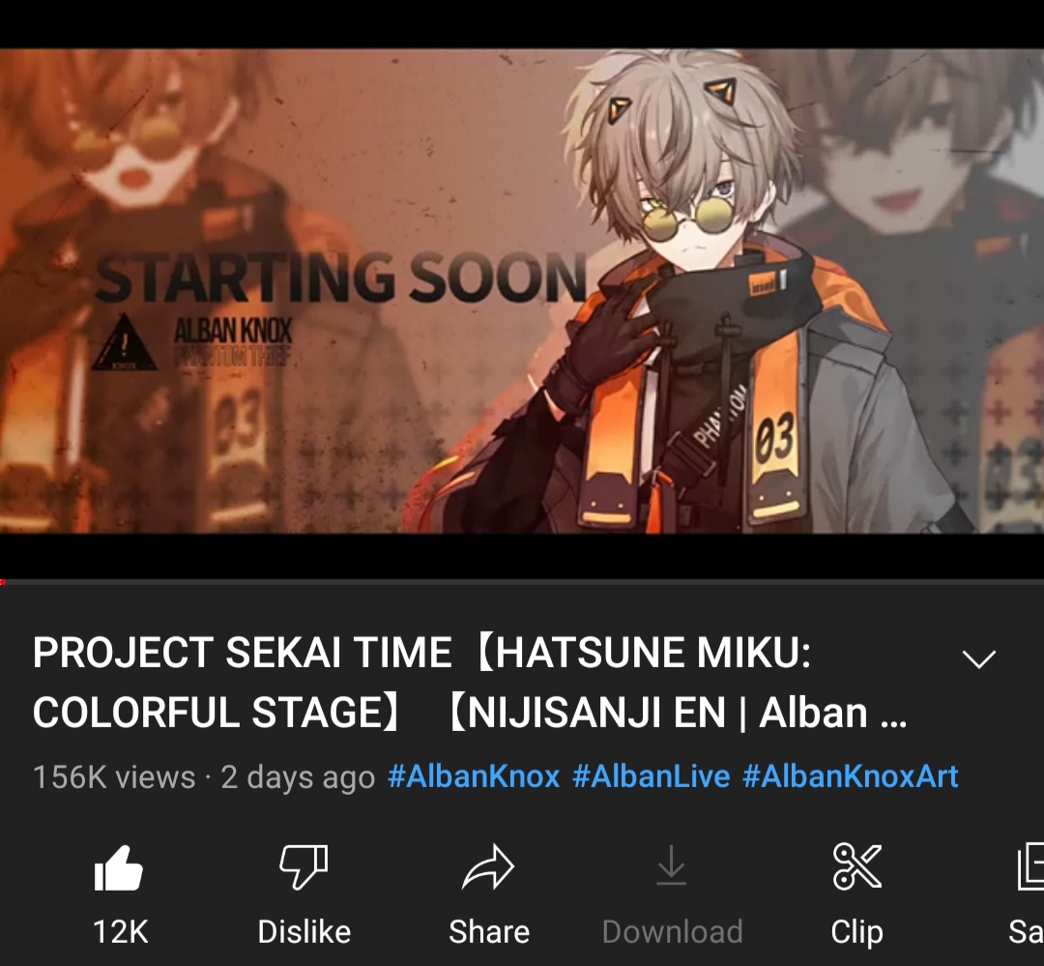Open the #AlbanKnox hashtag link
This screenshot has width=1044, height=966.
click(474, 776)
